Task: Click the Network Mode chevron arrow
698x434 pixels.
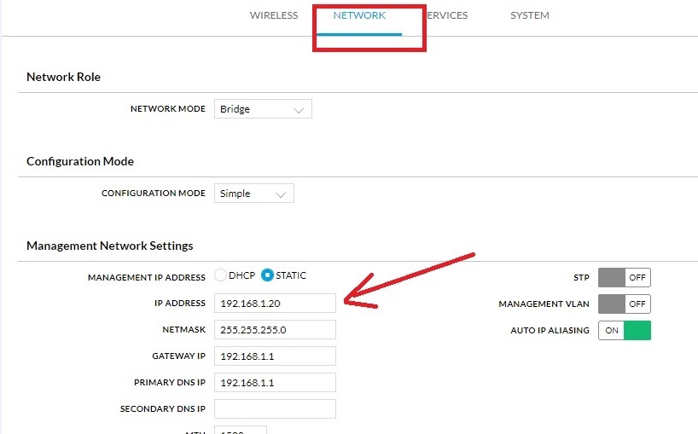Action: 298,110
